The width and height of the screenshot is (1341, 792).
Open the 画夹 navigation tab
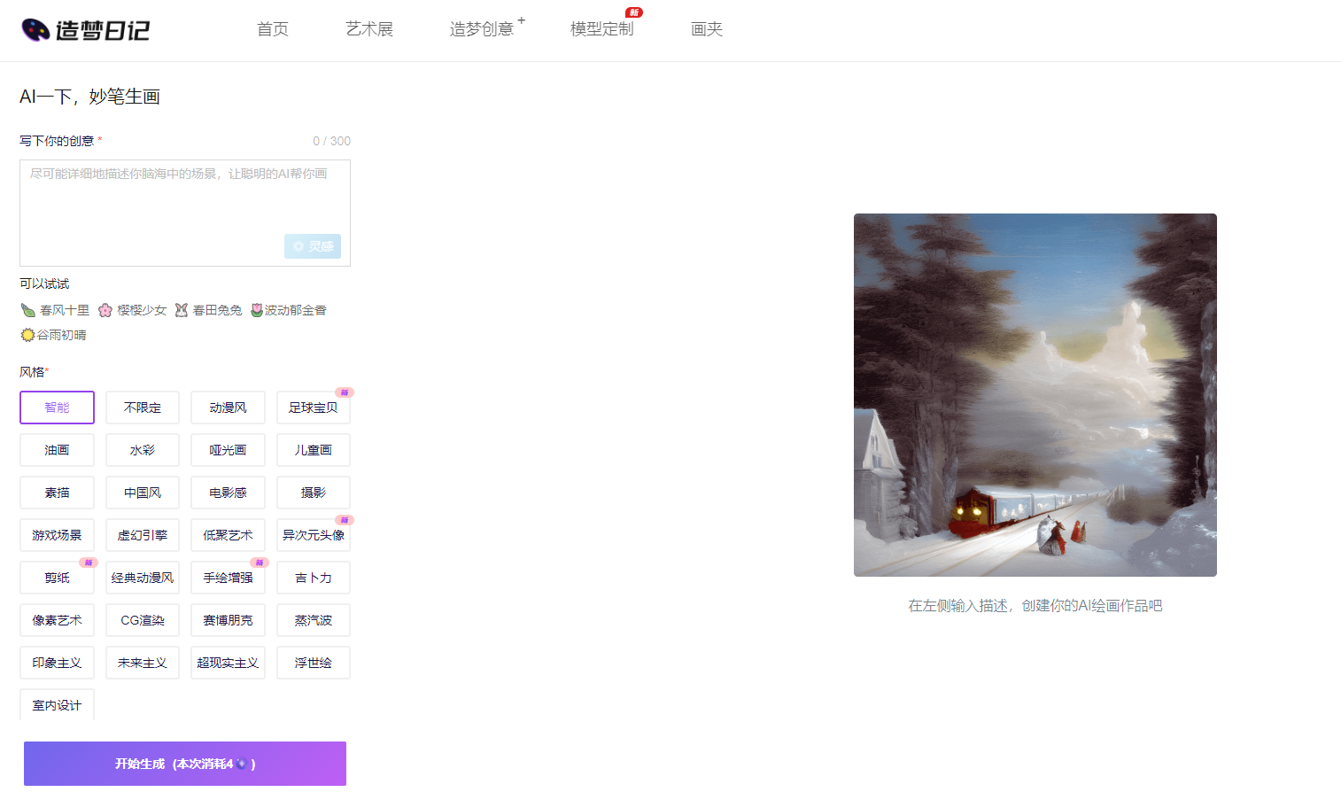point(707,29)
